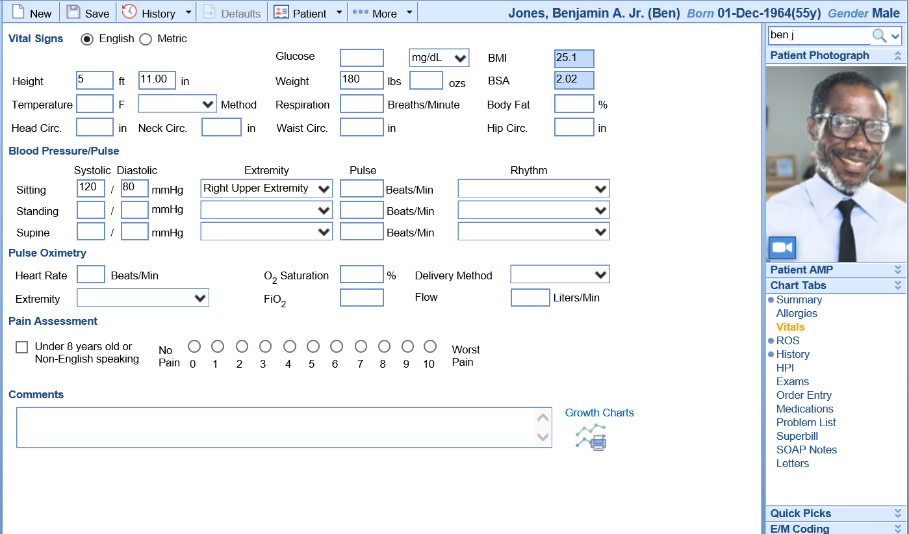Viewport: 909px width, 534px height.
Task: Click the Glucose input field
Action: coord(362,58)
